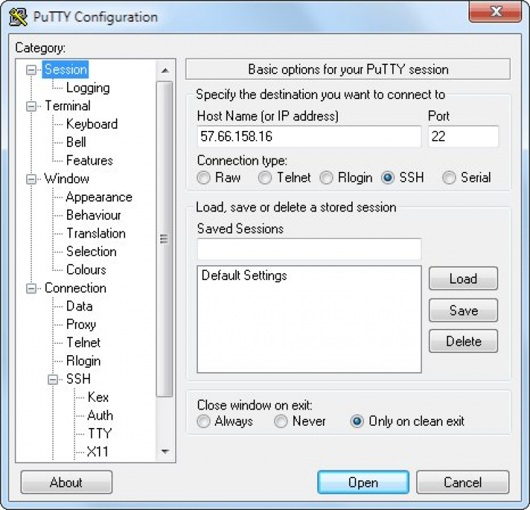This screenshot has width=530, height=510.
Task: Select the SSH connection type radio
Action: point(388,178)
